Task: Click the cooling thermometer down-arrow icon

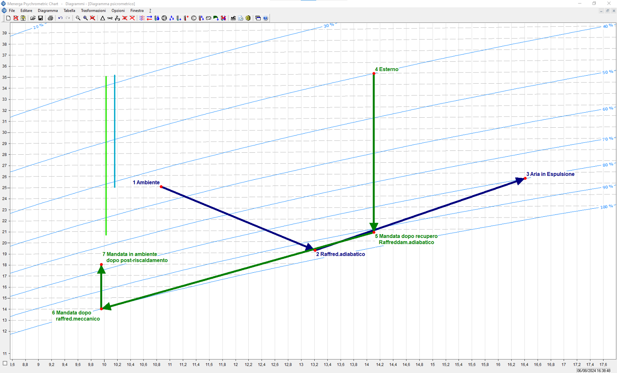Action: point(179,18)
